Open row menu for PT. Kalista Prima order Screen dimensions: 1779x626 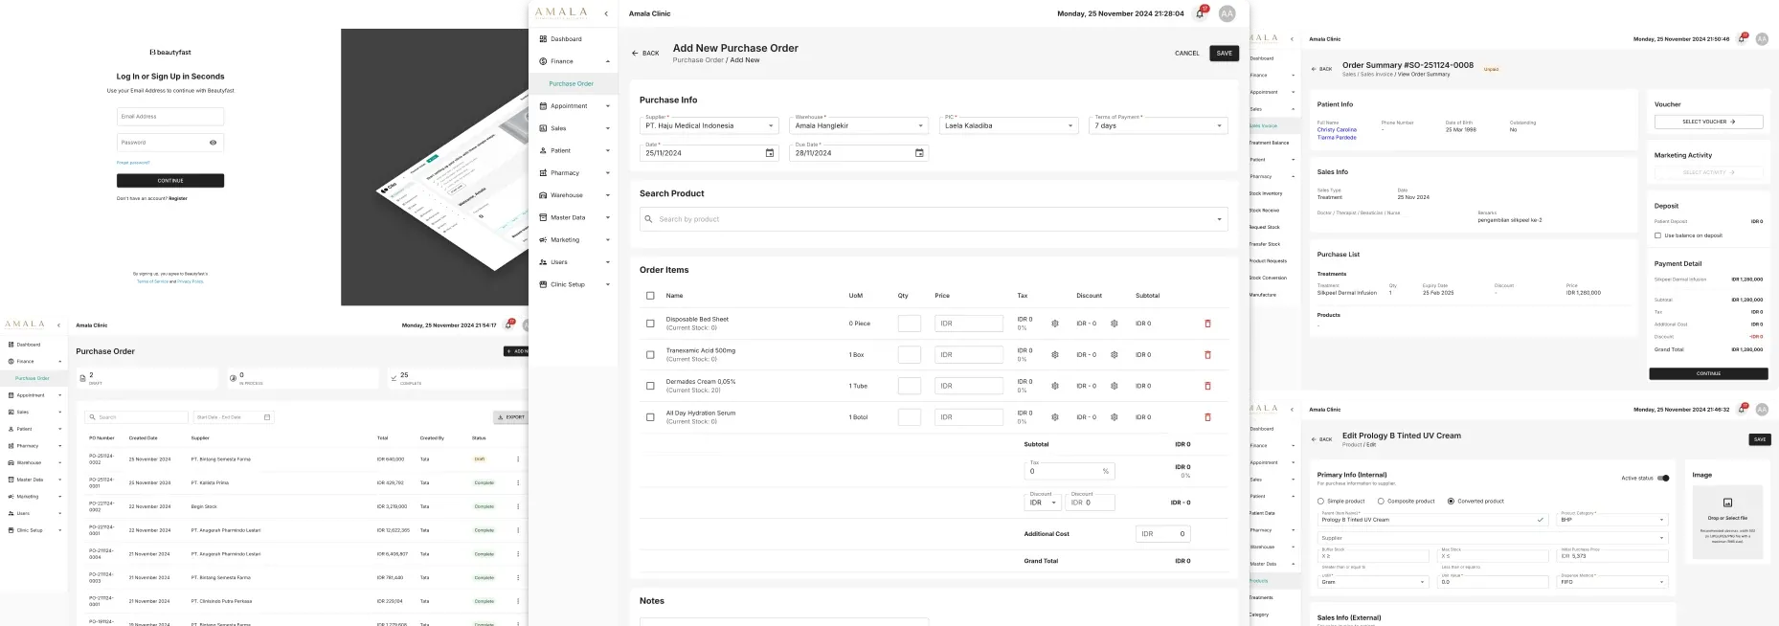click(518, 483)
